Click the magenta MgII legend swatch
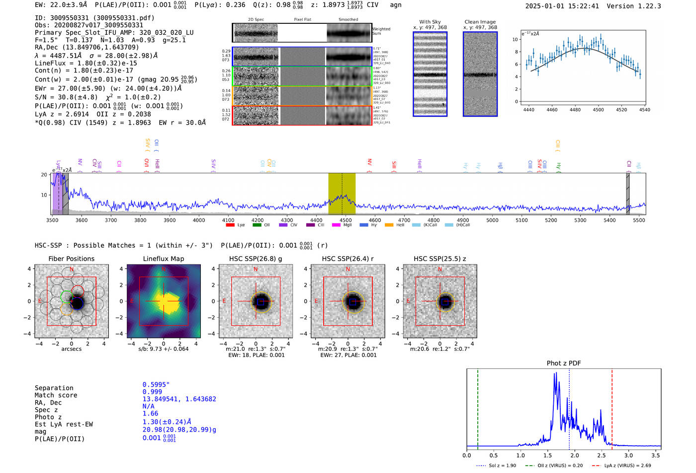696x473 pixels. click(336, 225)
